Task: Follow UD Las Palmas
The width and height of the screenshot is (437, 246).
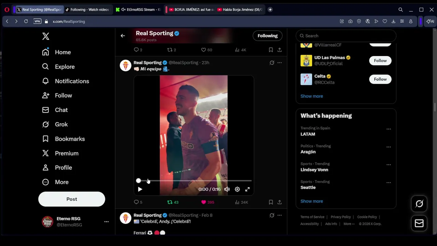Action: point(380,60)
